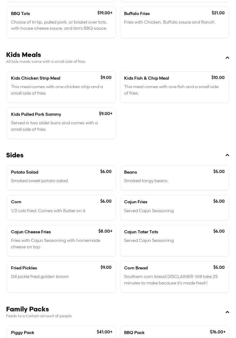Click the Sides section heading
This screenshot has height=338, width=236.
pyautogui.click(x=15, y=155)
